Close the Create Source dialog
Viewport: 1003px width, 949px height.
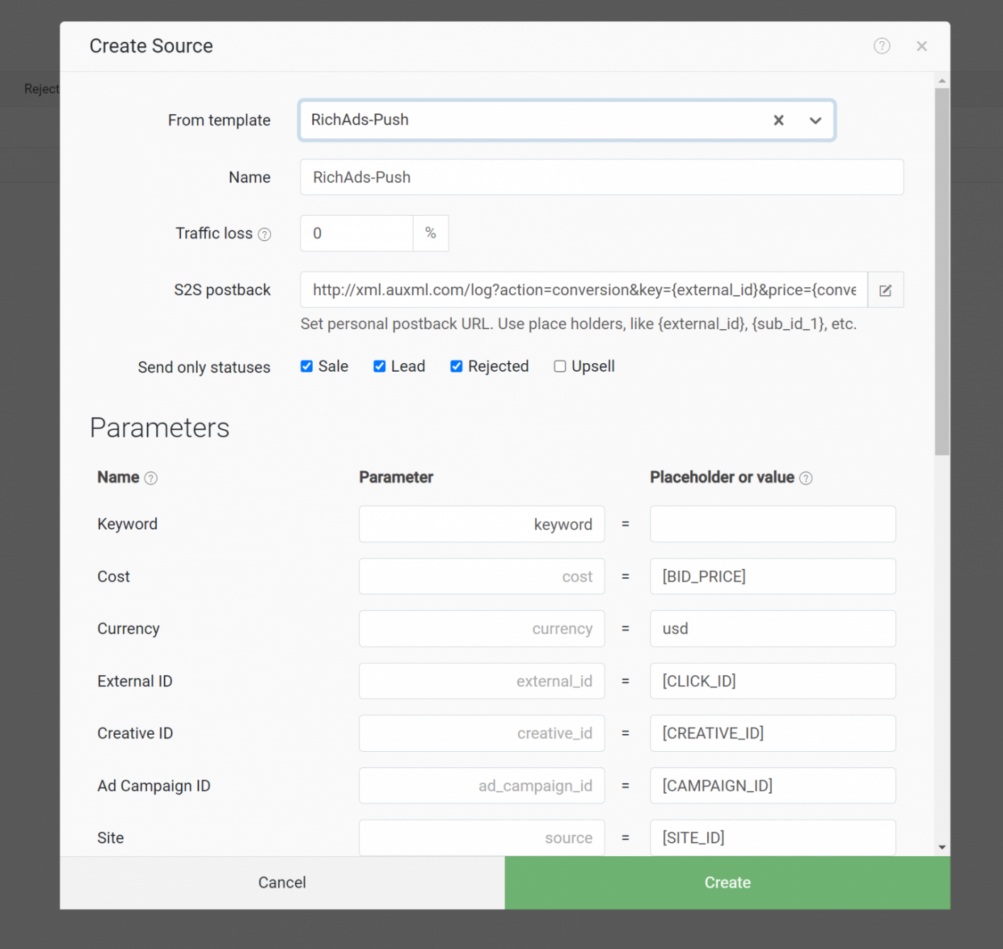pyautogui.click(x=921, y=46)
